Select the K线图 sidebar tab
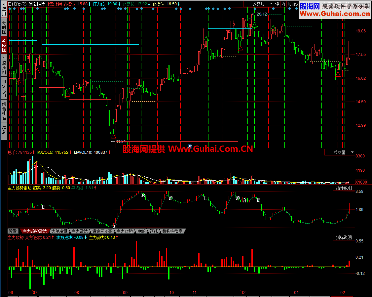This screenshot has height=297, width=372. coord(4,45)
